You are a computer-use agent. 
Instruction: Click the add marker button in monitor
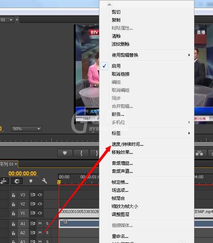[65, 153]
